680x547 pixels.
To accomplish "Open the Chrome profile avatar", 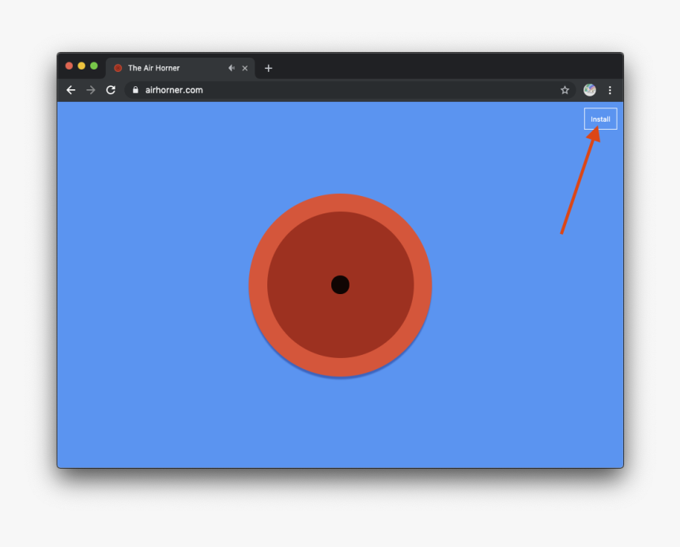I will click(588, 90).
